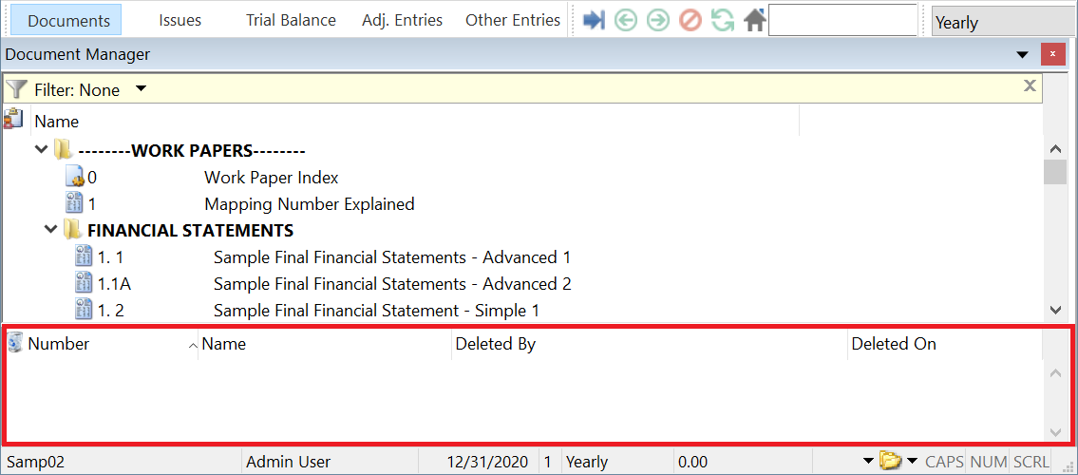Viewport: 1078px width, 475px height.
Task: Open the Document Manager pane options arrow
Action: [x=1023, y=55]
